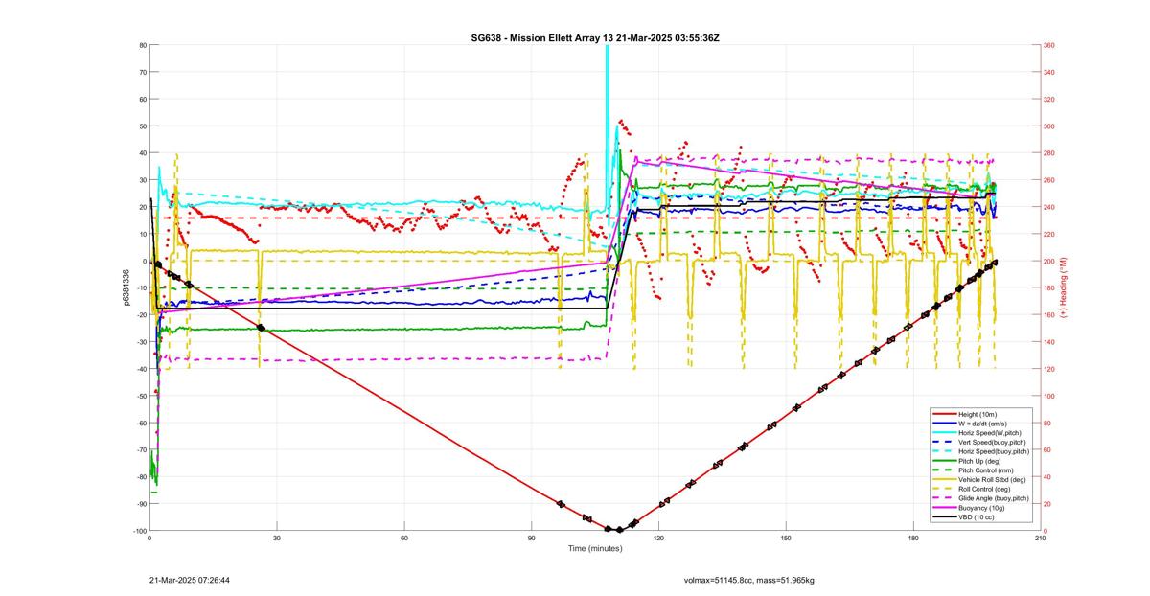1150x596 pixels.
Task: Click the x-axis tick label '60'
Action: 404,538
